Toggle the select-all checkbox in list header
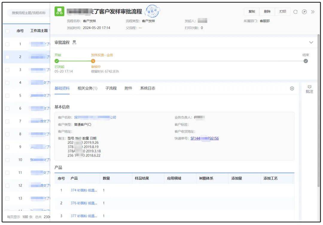Viewport: 323px width, 225px height. 7,31
